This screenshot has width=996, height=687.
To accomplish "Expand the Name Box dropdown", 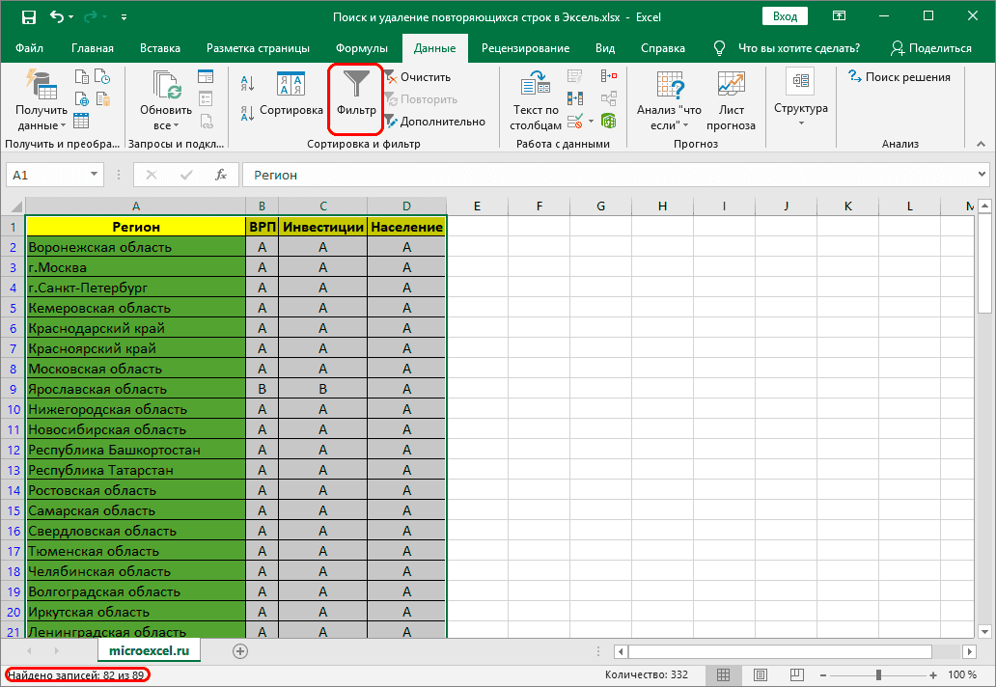I will click(94, 175).
